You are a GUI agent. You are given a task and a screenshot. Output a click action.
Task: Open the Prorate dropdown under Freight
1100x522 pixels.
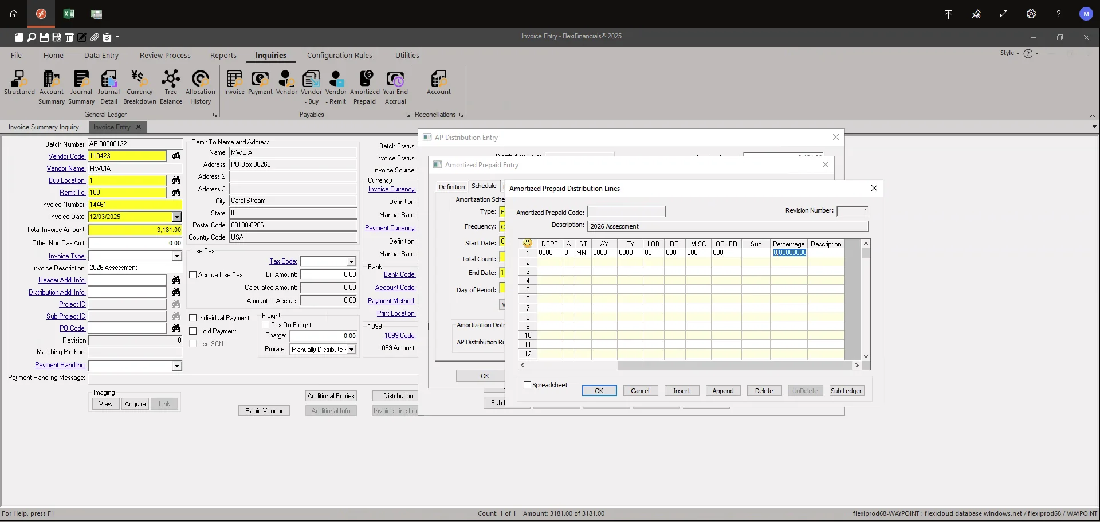[351, 349]
